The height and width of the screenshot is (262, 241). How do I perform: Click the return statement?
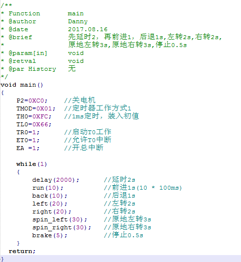(22, 251)
